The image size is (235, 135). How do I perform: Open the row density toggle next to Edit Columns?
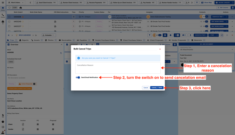233,8
